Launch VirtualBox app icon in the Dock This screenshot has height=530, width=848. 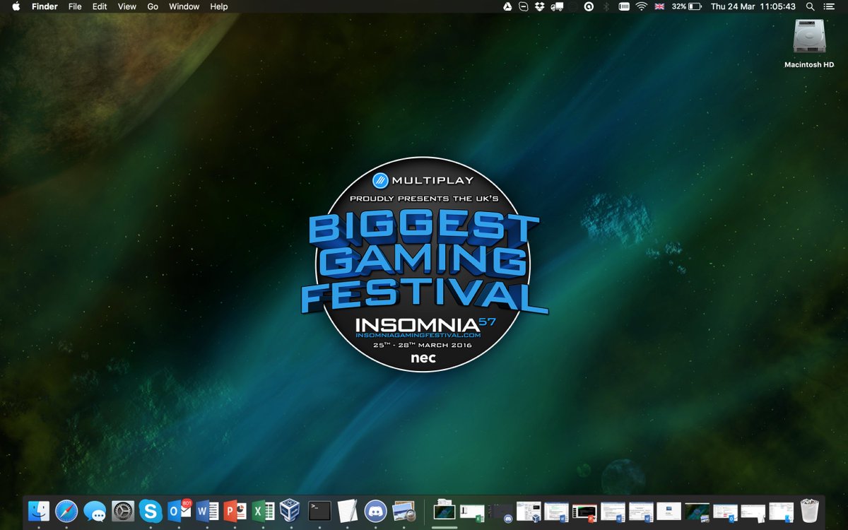(291, 510)
